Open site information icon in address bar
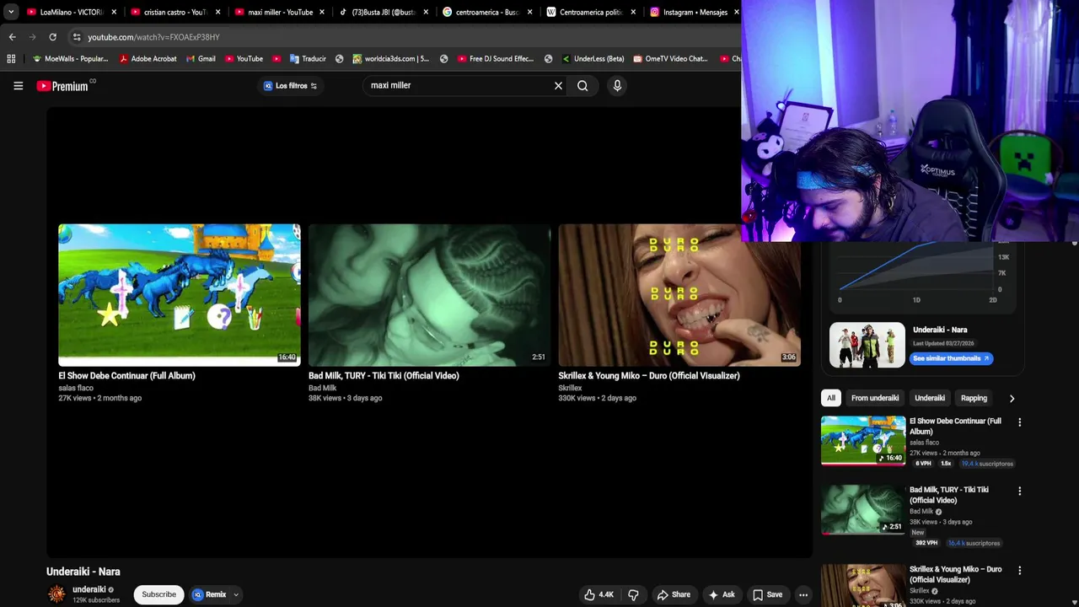The width and height of the screenshot is (1079, 607). click(x=77, y=37)
